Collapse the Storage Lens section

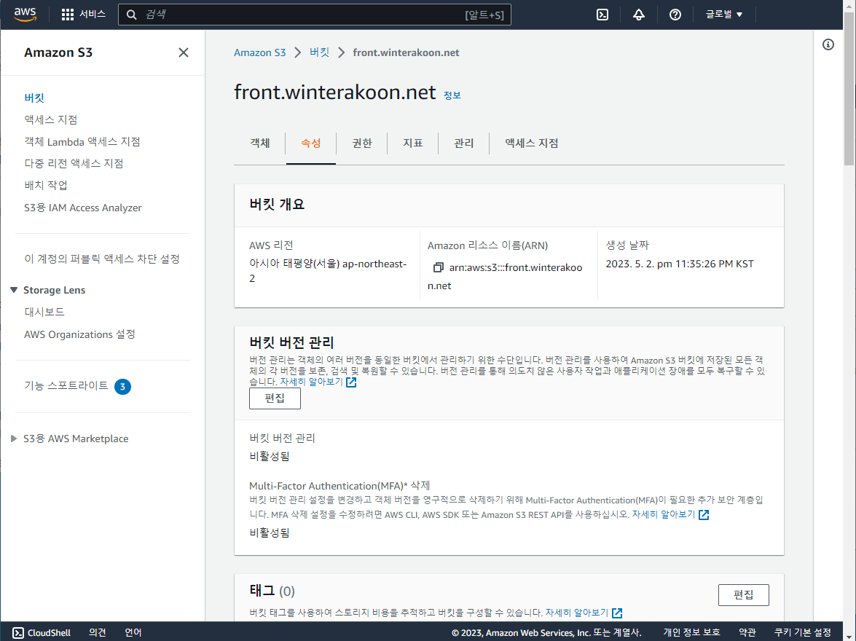14,290
